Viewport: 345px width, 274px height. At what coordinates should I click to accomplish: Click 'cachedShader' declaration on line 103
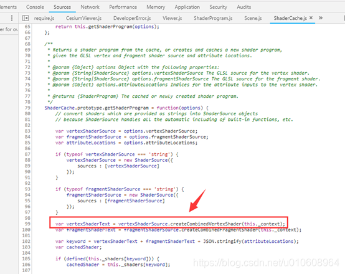[x=83, y=247]
